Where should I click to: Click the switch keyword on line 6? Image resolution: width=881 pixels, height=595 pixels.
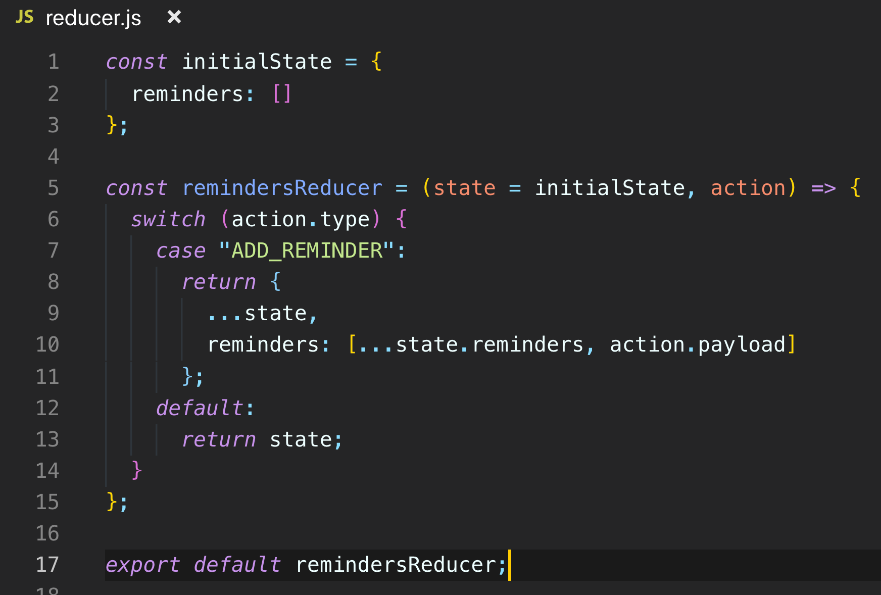tap(168, 219)
